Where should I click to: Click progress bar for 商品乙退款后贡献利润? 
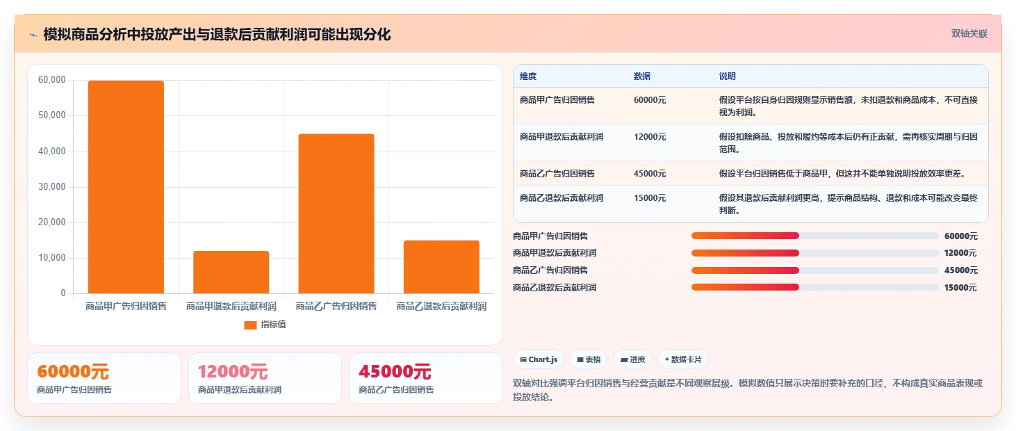tap(815, 287)
